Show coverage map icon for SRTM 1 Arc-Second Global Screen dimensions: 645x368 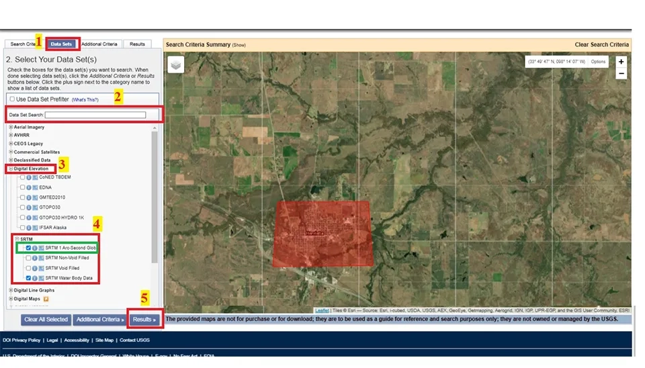[42, 248]
